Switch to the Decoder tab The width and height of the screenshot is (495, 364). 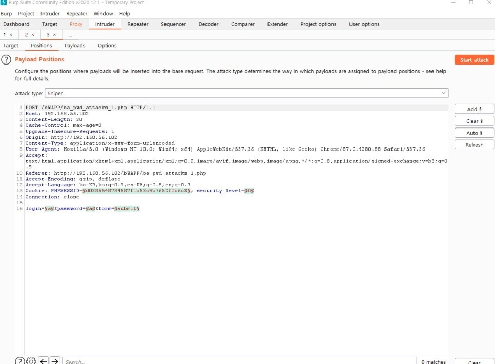[x=209, y=24]
